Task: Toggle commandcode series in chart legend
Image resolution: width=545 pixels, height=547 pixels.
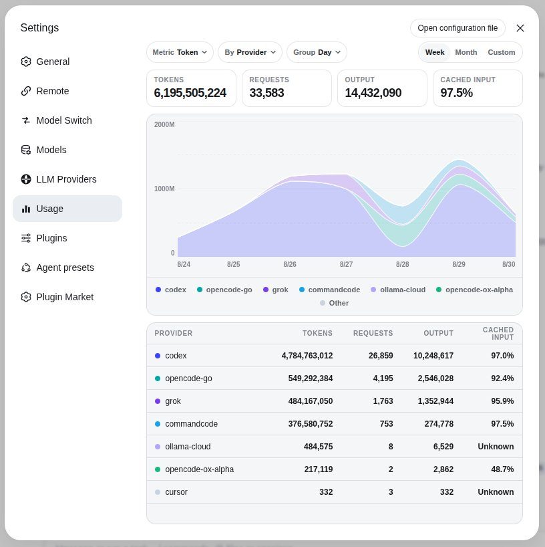Action: point(330,290)
